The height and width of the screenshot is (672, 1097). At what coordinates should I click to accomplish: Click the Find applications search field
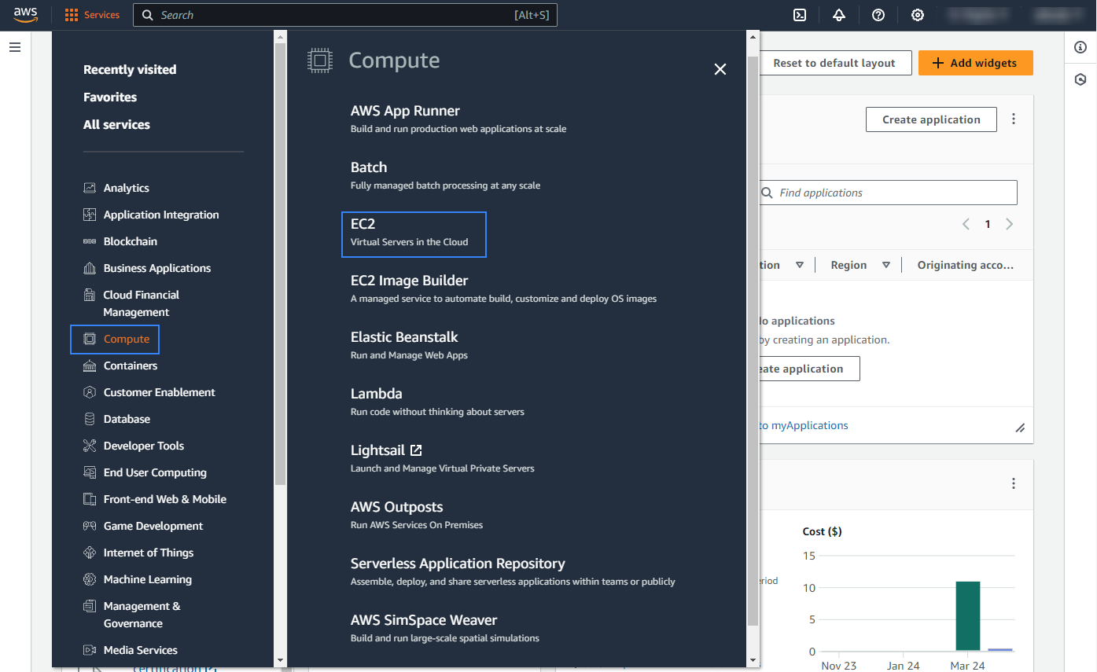893,193
